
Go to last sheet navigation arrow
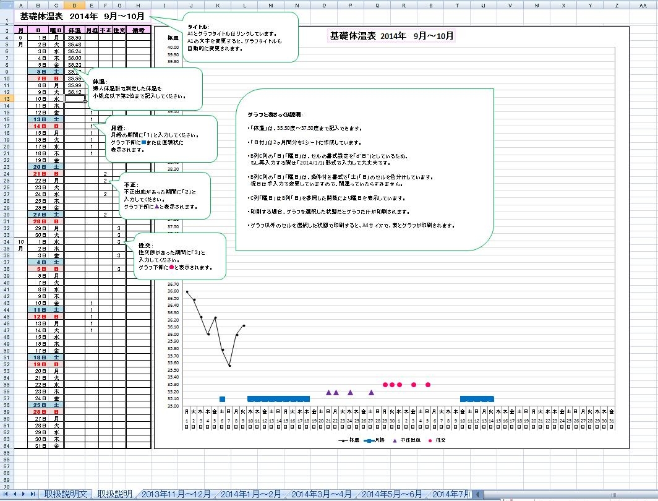pyautogui.click(x=32, y=494)
